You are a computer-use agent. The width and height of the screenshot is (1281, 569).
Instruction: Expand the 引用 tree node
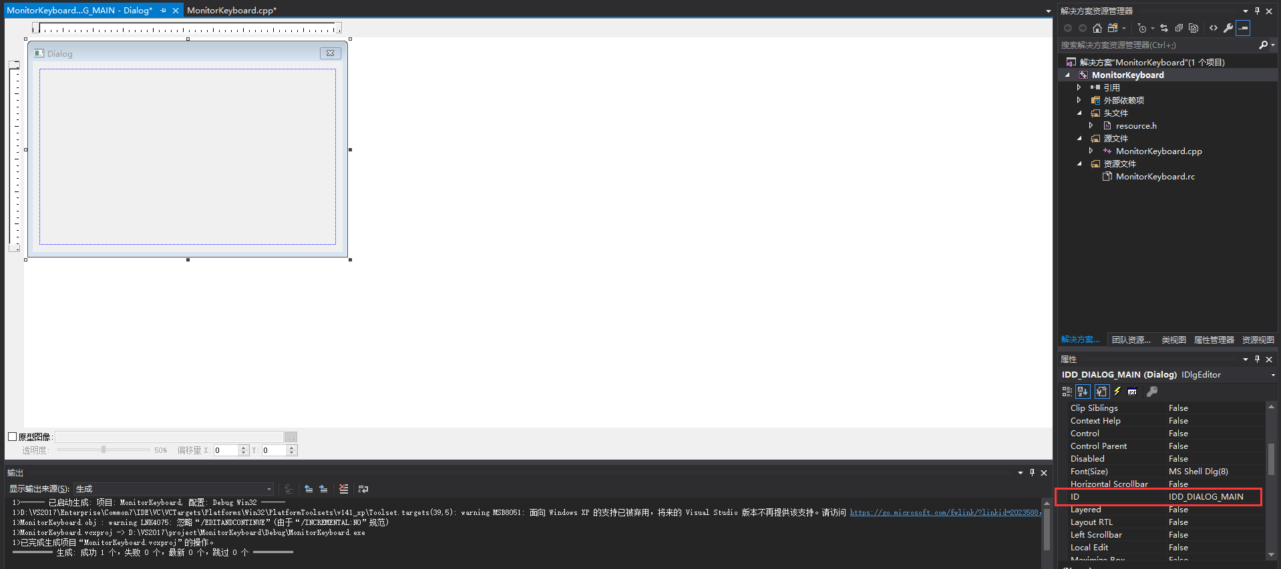pos(1079,87)
